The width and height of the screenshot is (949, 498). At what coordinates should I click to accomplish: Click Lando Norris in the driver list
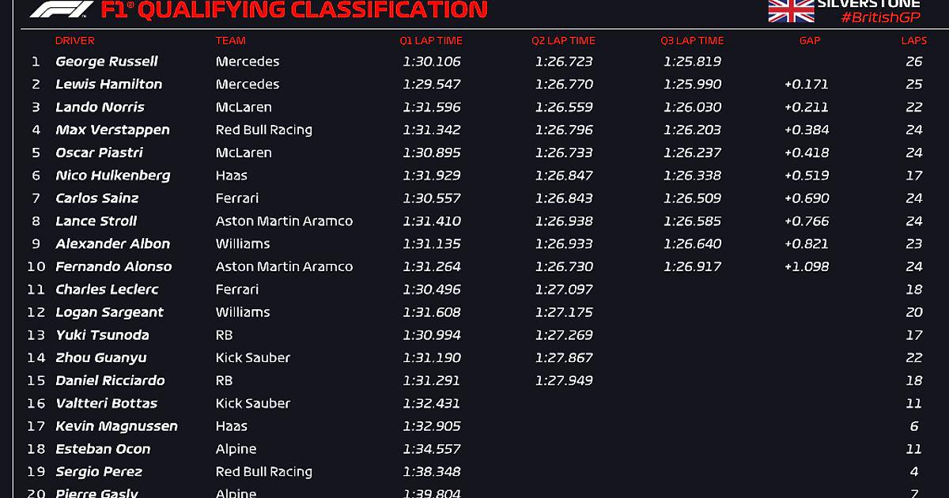(x=100, y=108)
